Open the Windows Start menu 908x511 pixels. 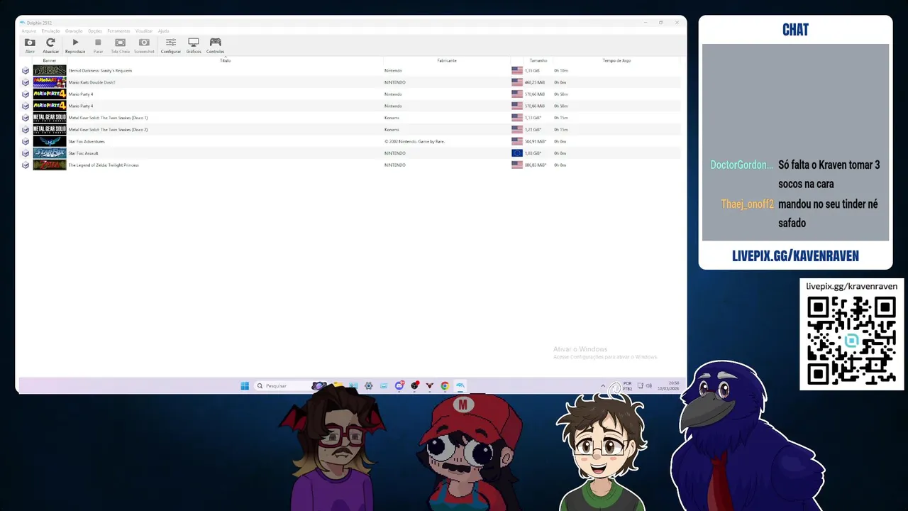point(245,386)
